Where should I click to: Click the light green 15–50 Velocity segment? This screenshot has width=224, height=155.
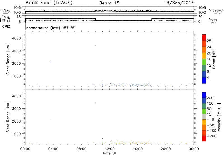tap(204, 111)
